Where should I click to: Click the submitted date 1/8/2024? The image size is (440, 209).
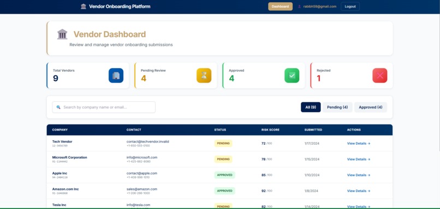click(x=311, y=191)
